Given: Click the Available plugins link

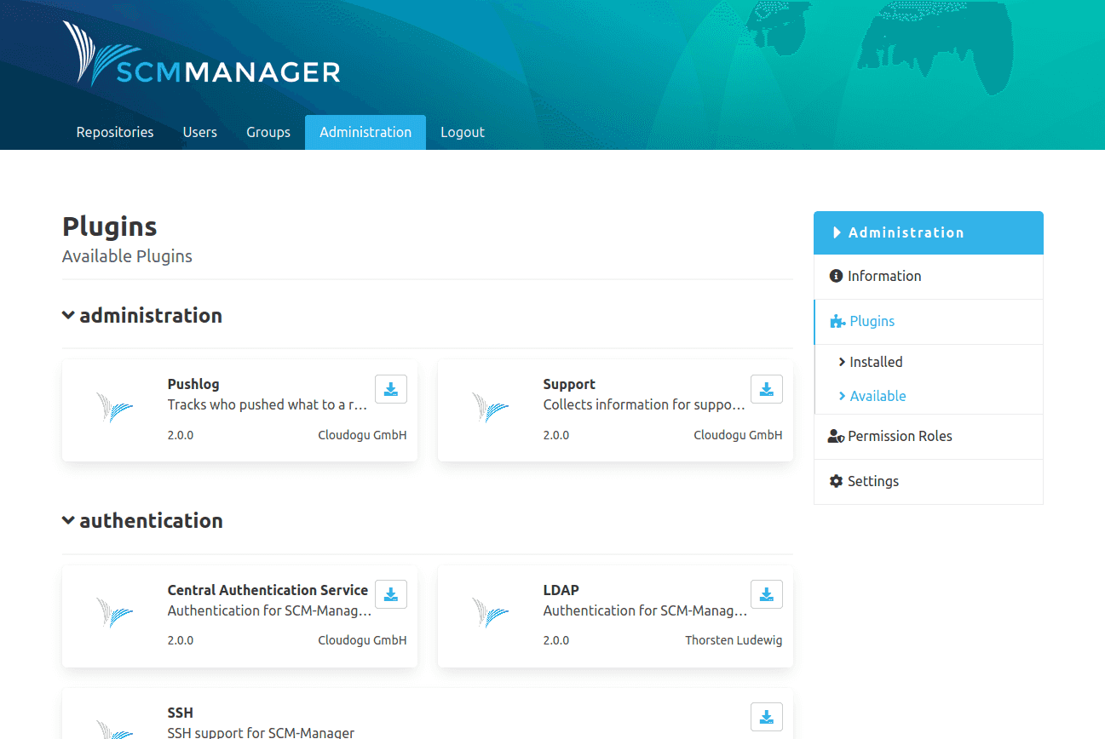Looking at the screenshot, I should [878, 396].
